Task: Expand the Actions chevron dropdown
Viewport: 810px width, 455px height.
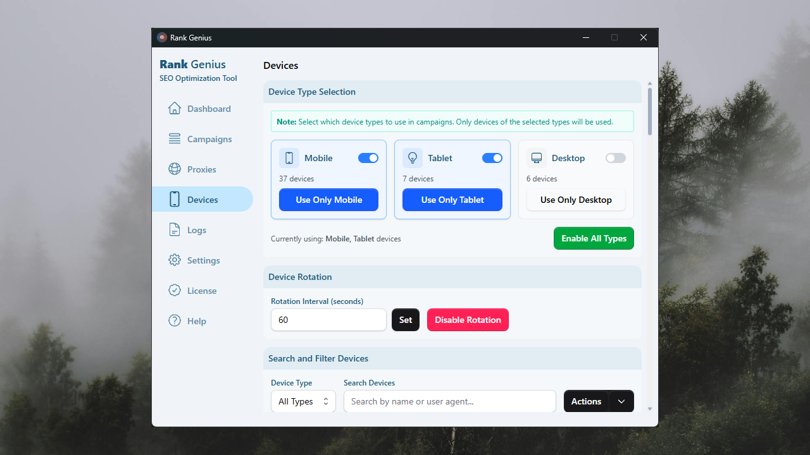Action: click(621, 401)
